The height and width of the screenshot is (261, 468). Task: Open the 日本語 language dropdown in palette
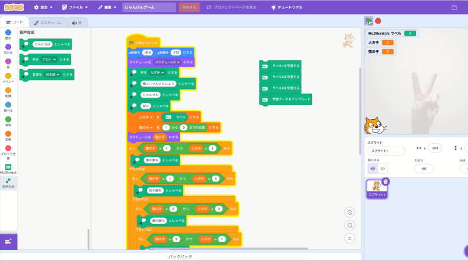pyautogui.click(x=53, y=74)
